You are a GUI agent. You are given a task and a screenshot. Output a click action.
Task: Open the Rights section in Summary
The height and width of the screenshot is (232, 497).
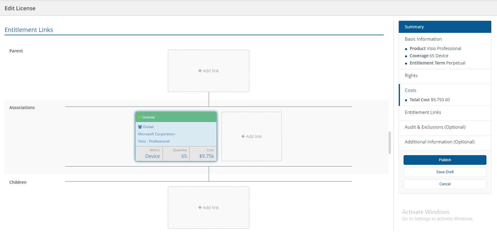tap(411, 76)
